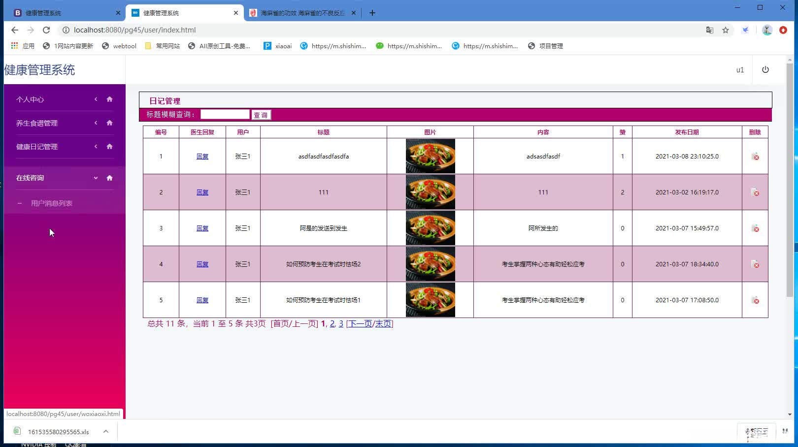The image size is (798, 447).
Task: Click the home icon beside 个人中心
Action: coord(109,99)
